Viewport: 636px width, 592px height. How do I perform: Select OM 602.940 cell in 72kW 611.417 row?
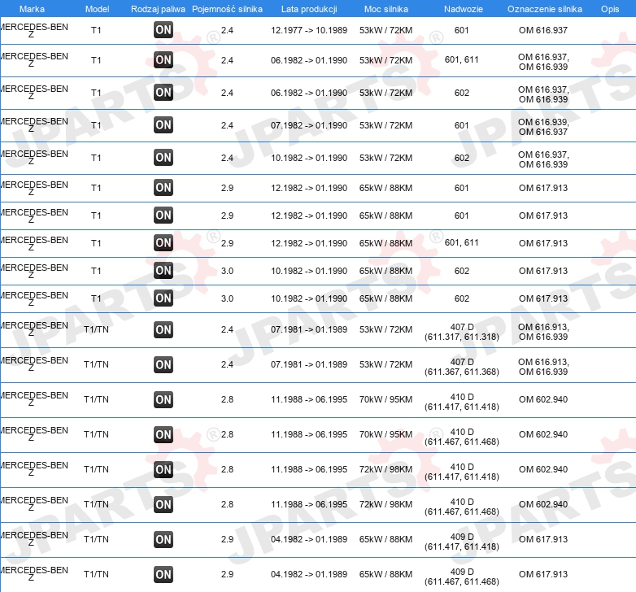click(x=543, y=469)
